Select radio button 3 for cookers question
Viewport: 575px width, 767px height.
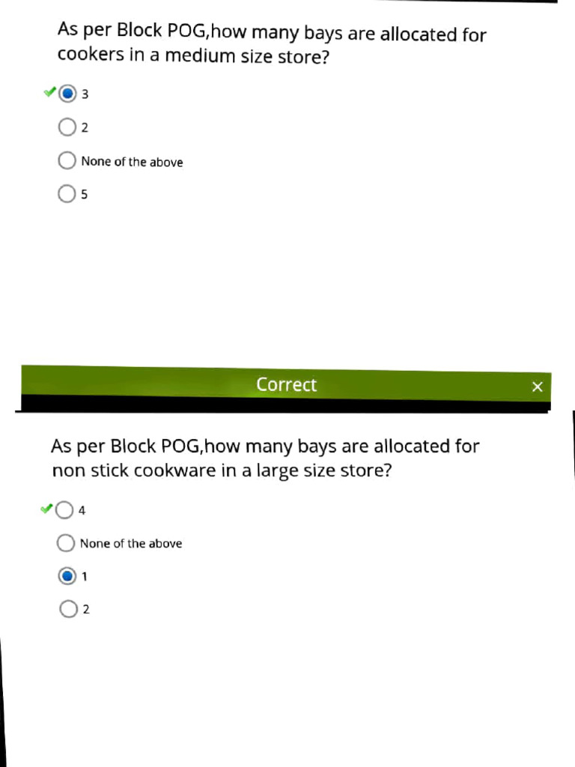coord(67,94)
